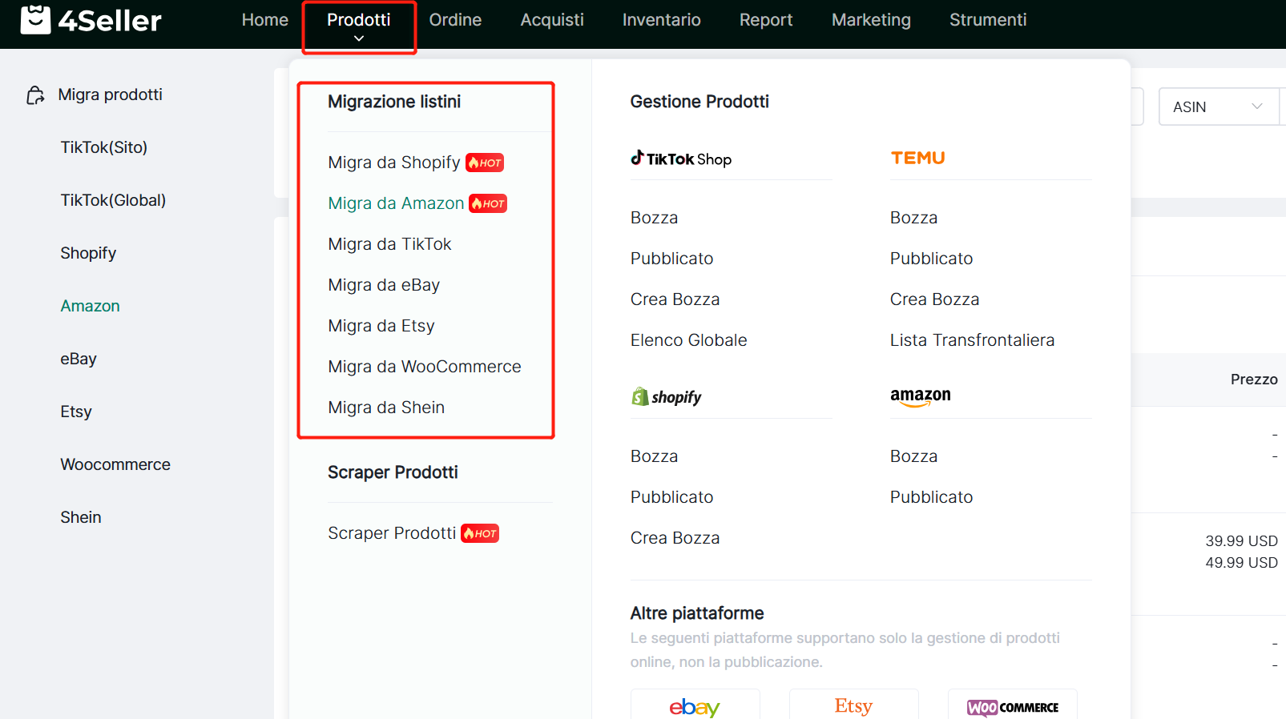Viewport: 1286px width, 719px height.
Task: Open Crea Bozza under Shopify
Action: click(675, 538)
